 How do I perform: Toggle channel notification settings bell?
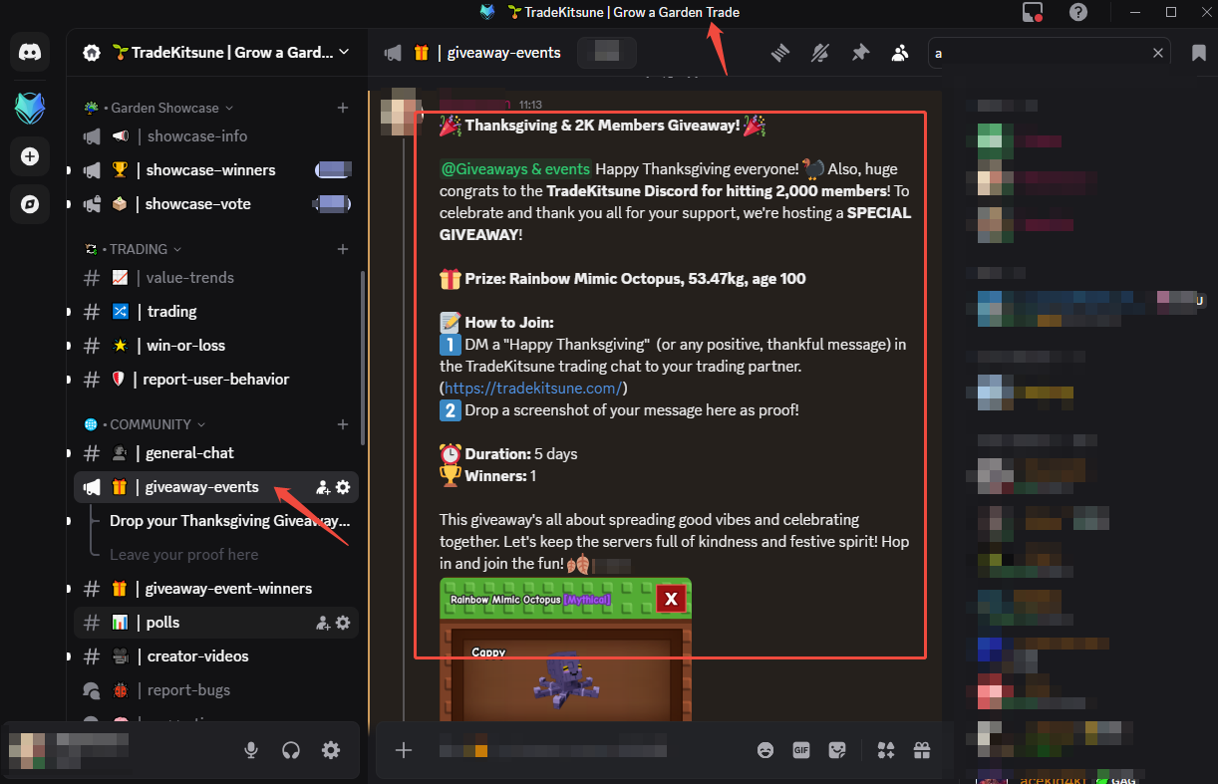(820, 53)
